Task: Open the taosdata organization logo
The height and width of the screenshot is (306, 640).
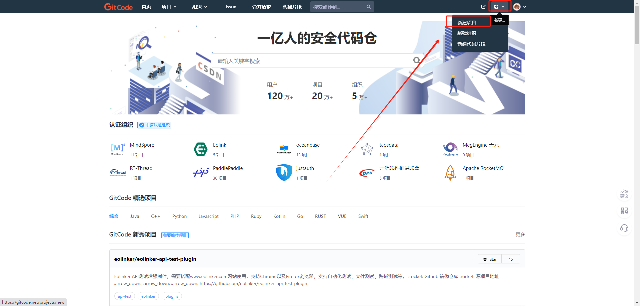Action: (x=367, y=149)
